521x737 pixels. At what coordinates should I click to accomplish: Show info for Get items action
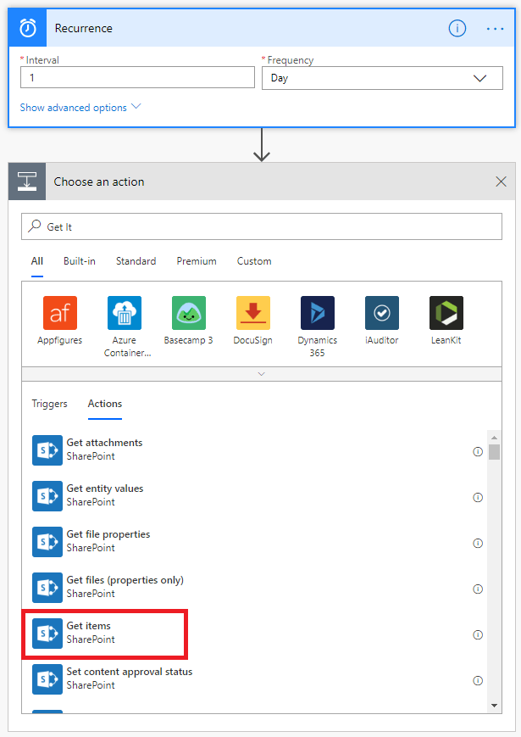pos(478,635)
